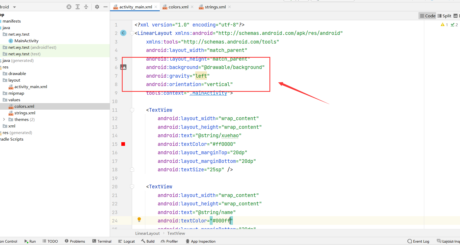The width and height of the screenshot is (460, 245).
Task: Close the strings.xml tab
Action: tap(229, 7)
